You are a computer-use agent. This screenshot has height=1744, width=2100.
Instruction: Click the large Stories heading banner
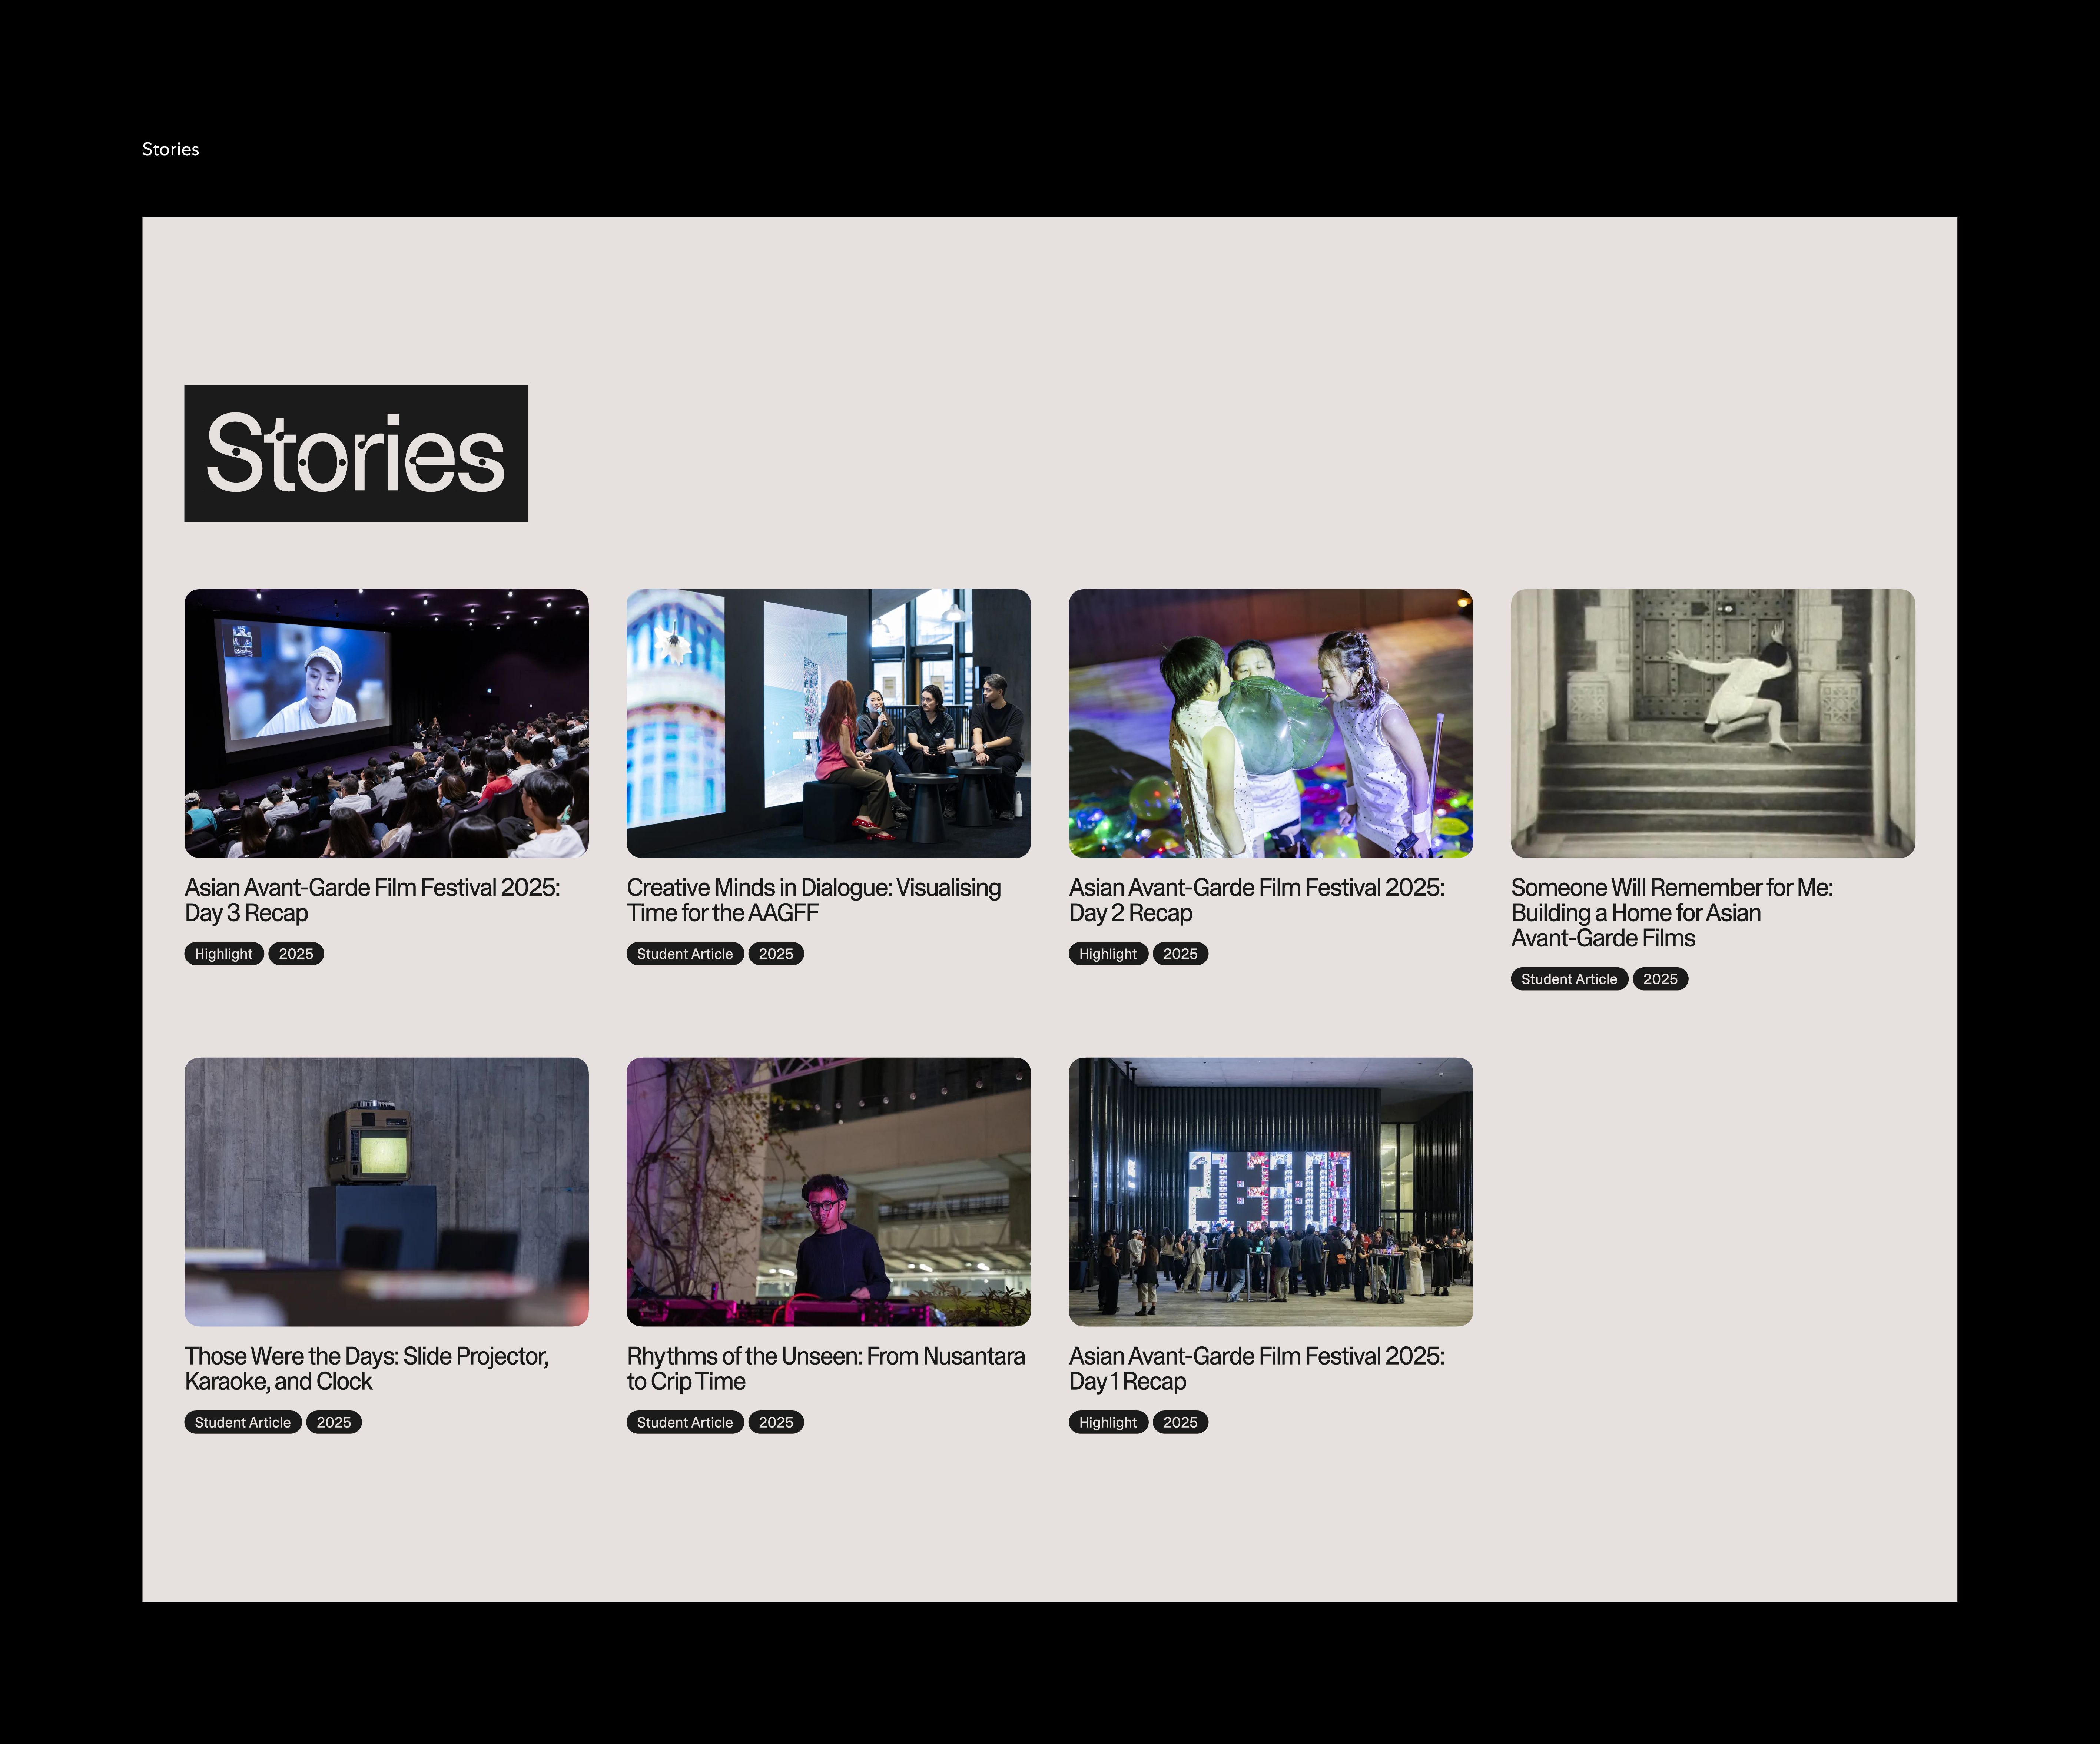[356, 453]
